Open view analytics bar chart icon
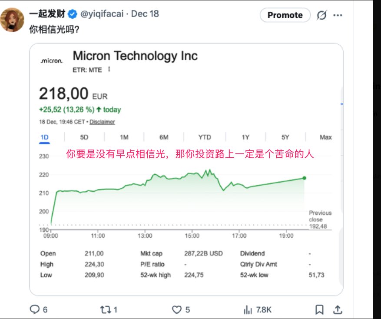The width and height of the screenshot is (381, 319). [248, 309]
